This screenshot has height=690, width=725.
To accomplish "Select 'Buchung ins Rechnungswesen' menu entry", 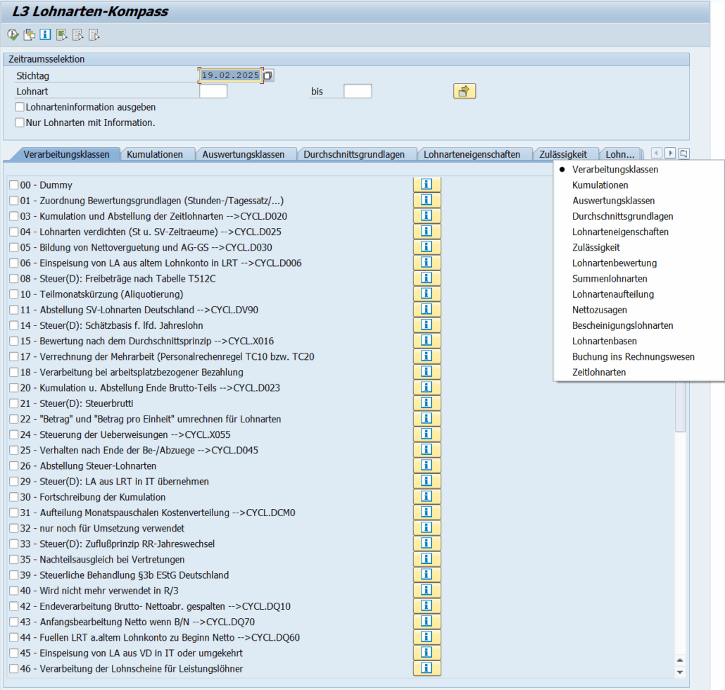I will pos(633,356).
